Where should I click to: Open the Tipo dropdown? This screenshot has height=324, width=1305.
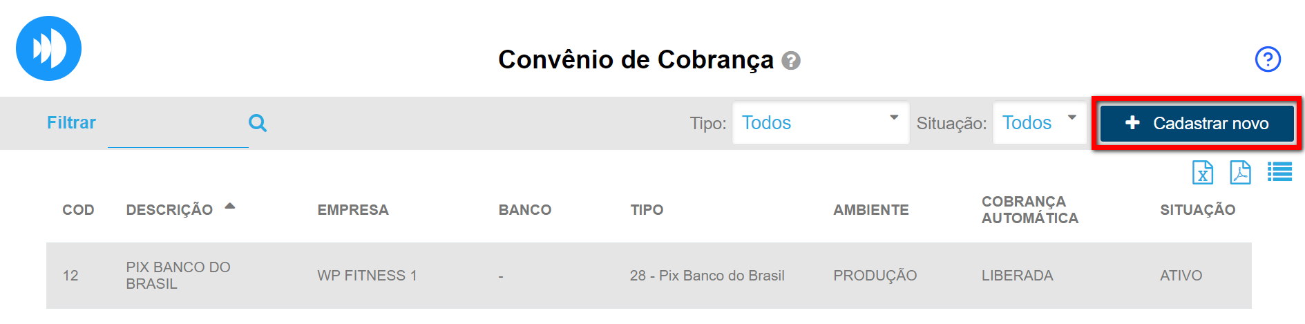click(820, 123)
